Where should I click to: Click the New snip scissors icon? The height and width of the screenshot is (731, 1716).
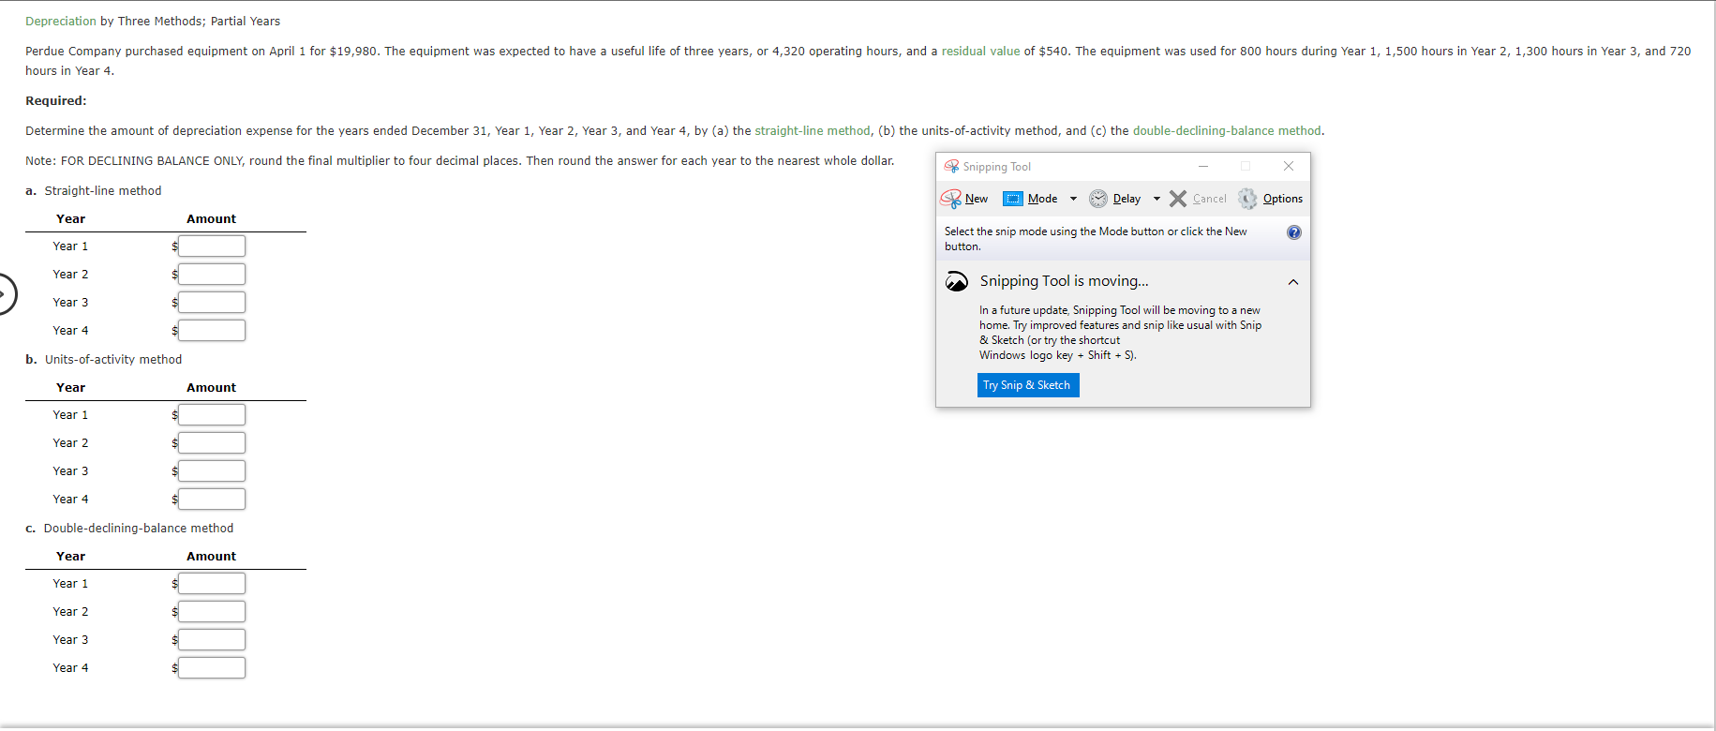point(950,199)
